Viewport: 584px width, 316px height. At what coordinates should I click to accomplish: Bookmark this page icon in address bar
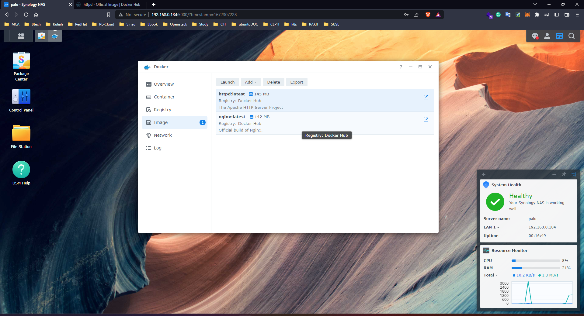pyautogui.click(x=109, y=15)
